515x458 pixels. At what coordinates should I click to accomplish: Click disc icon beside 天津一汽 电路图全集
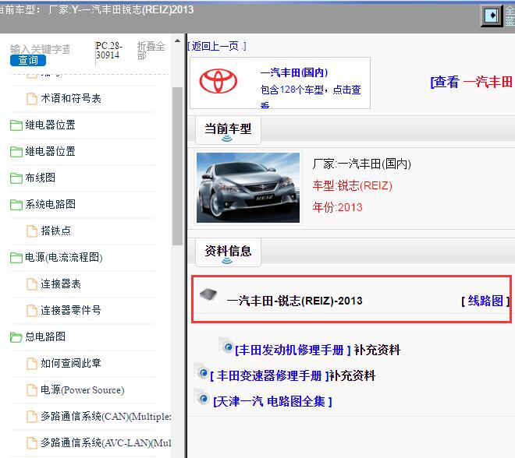(202, 398)
